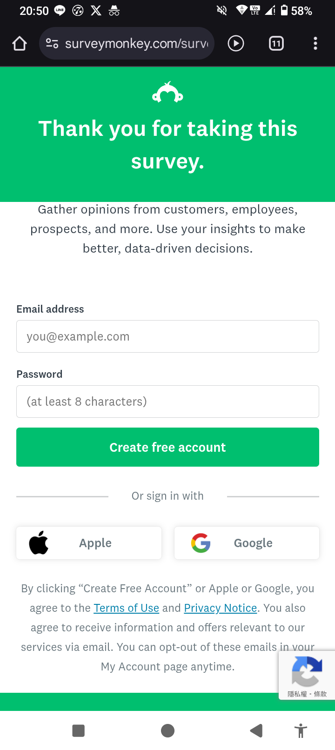Tap the browser home icon
The height and width of the screenshot is (750, 335).
tap(20, 43)
